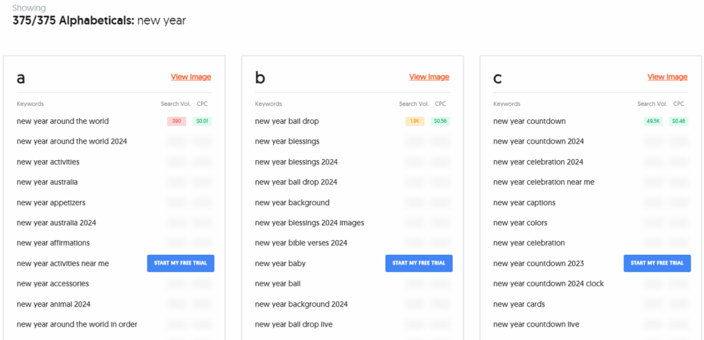This screenshot has width=704, height=340.
Task: Select 'new year around the world 2024'
Action: (x=72, y=141)
